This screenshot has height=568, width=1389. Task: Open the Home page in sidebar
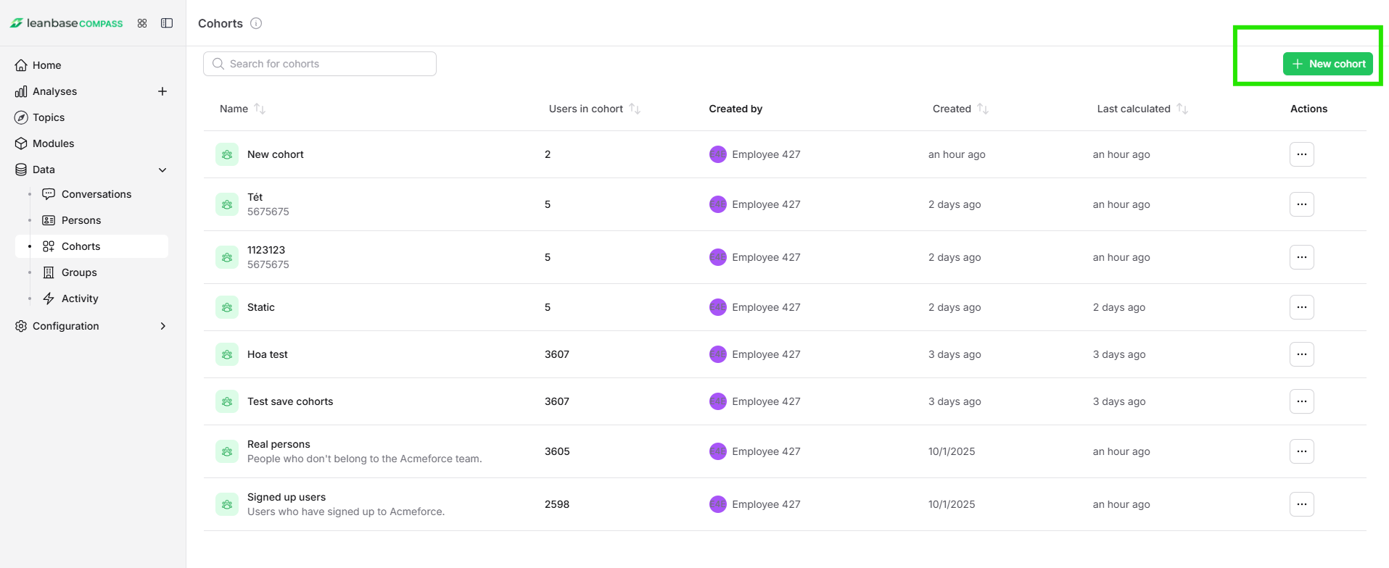click(46, 65)
